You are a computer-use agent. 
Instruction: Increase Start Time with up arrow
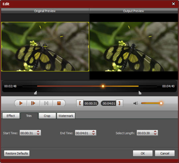click(x=38, y=132)
